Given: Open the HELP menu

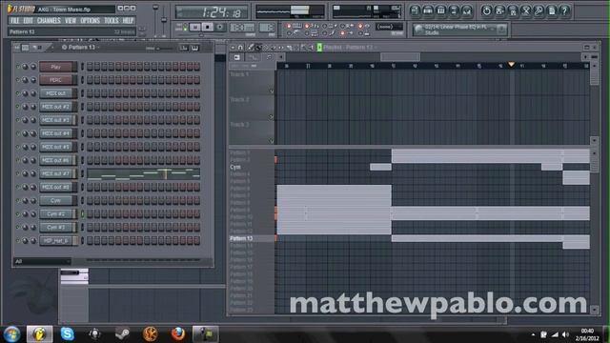Looking at the screenshot, I should tap(128, 21).
